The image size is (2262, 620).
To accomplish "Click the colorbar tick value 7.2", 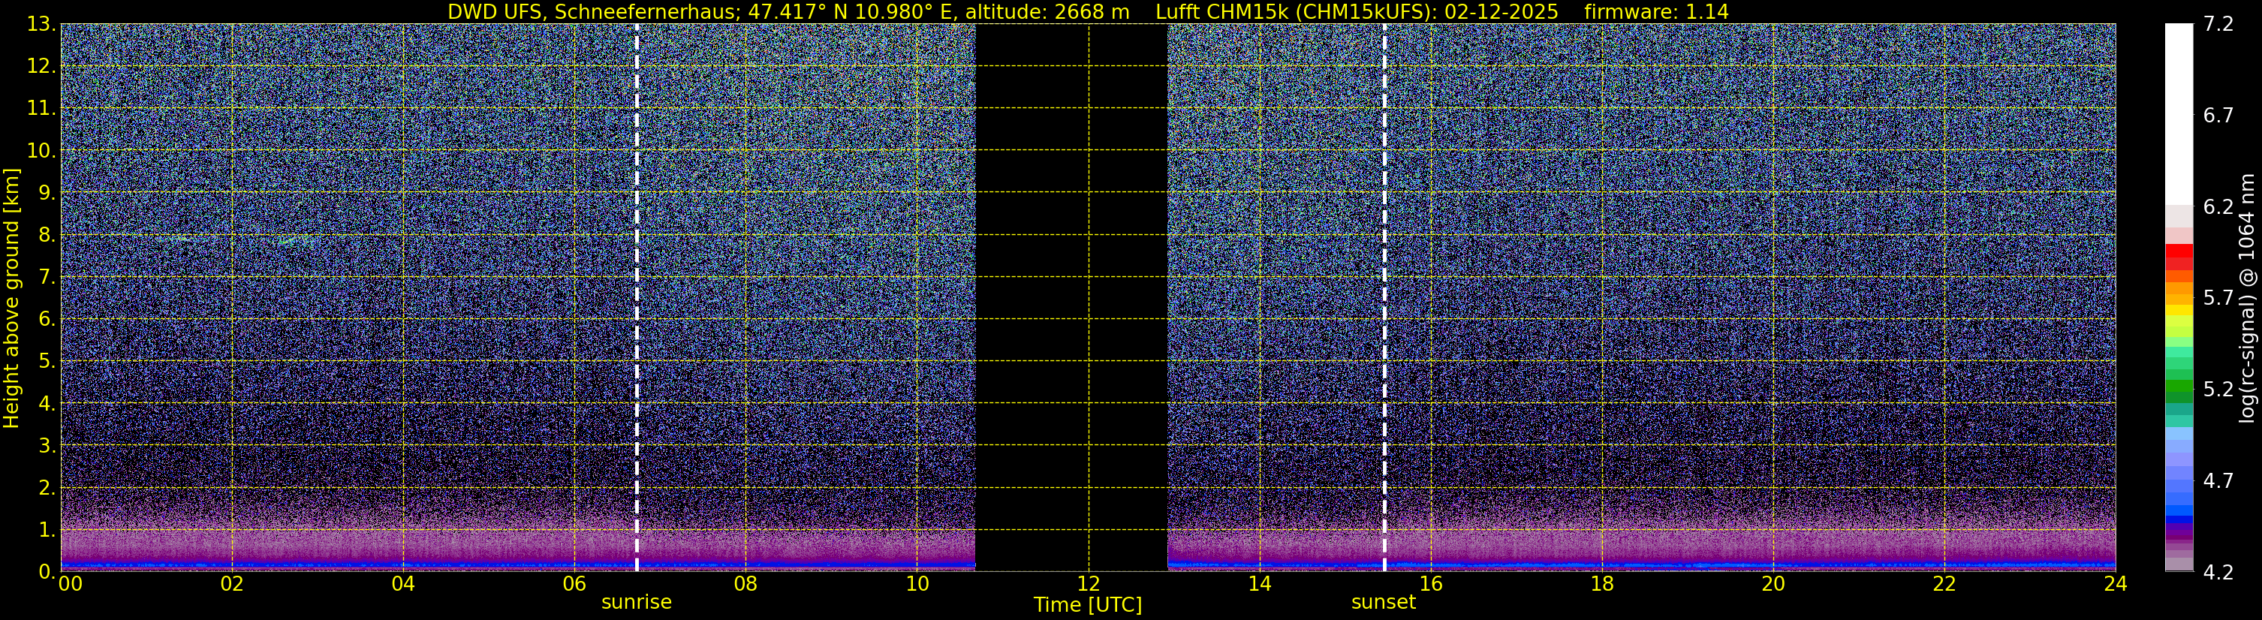I will [2218, 25].
